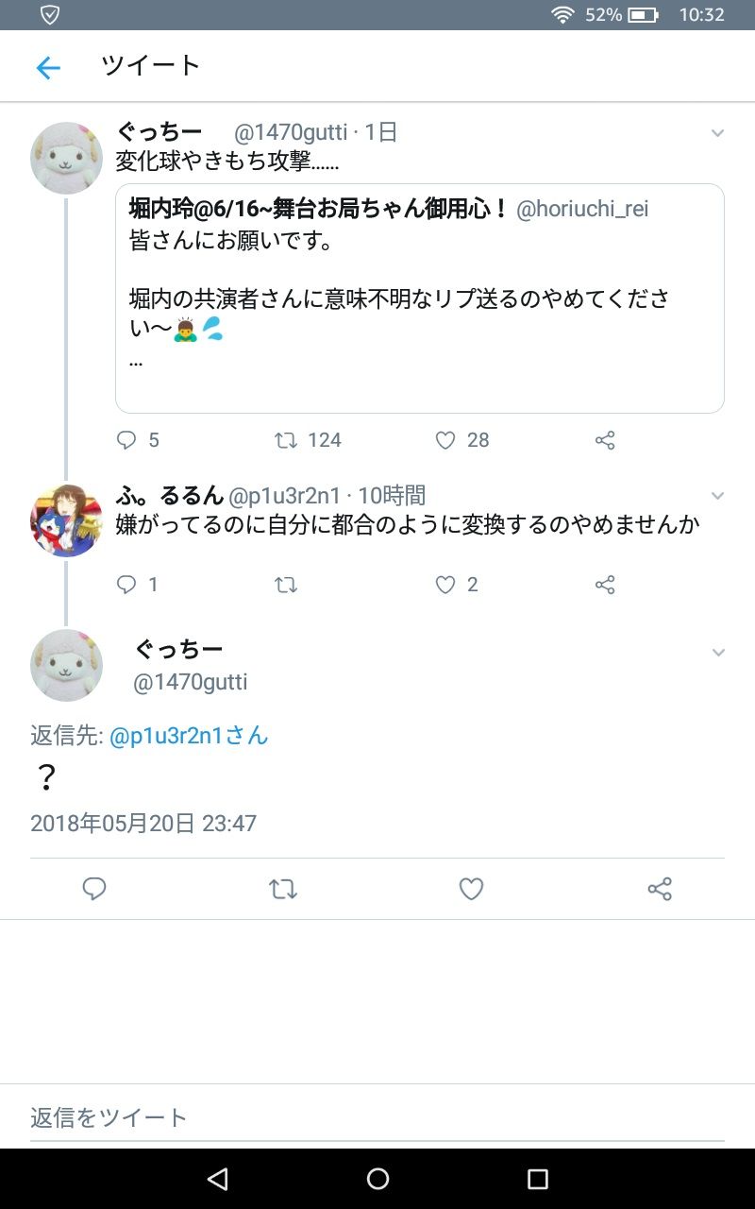Share ふ。るるん's tweet
The height and width of the screenshot is (1209, 755).
click(x=605, y=585)
